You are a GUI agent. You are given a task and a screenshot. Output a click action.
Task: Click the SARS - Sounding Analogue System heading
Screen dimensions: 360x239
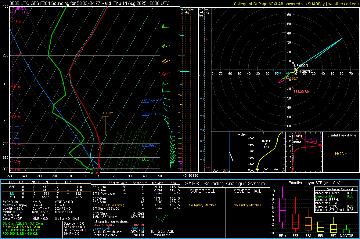pyautogui.click(x=225, y=184)
